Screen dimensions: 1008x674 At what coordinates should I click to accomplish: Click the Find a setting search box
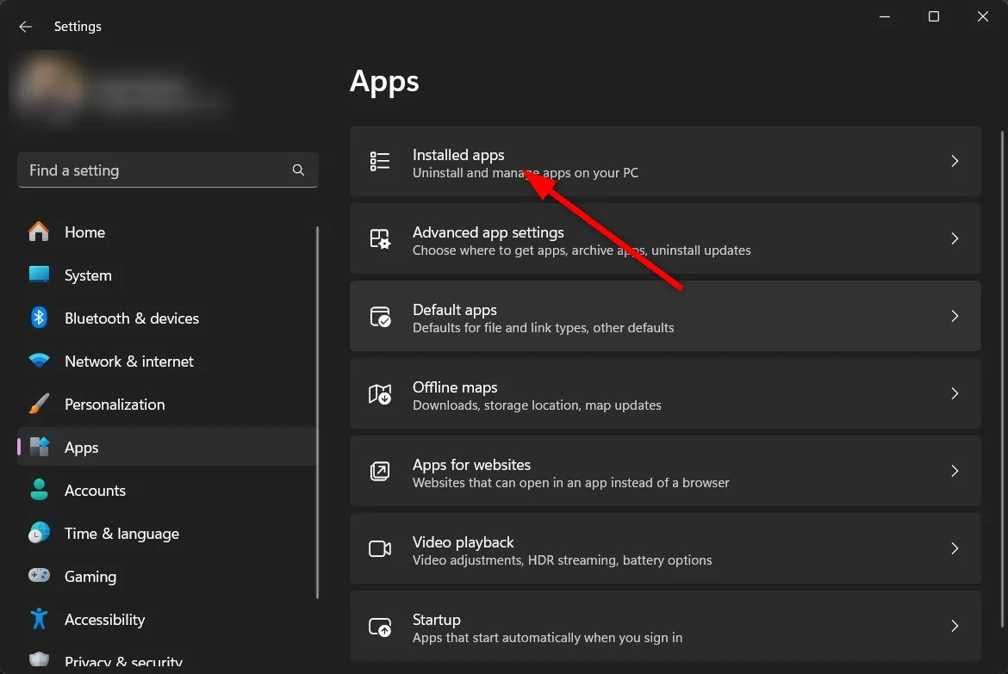155,170
